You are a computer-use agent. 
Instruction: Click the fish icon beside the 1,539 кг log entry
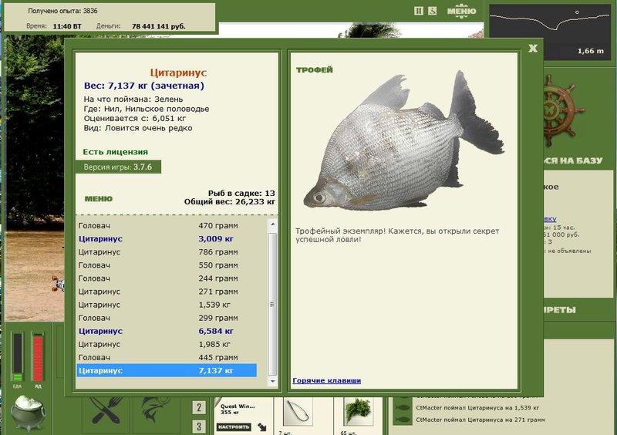coord(402,407)
